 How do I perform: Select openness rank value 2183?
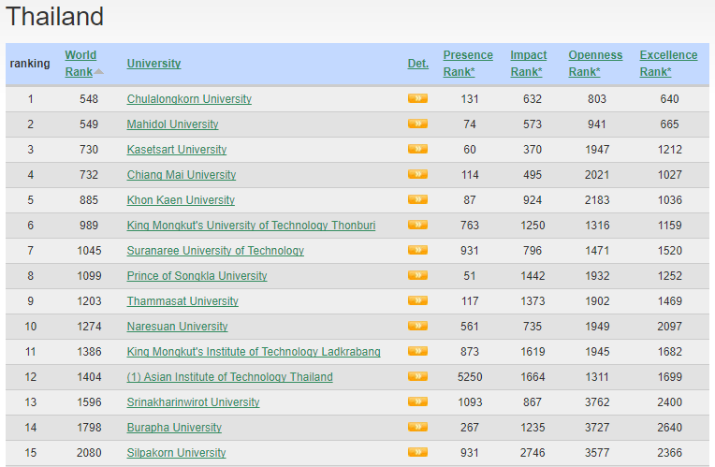pyautogui.click(x=597, y=200)
